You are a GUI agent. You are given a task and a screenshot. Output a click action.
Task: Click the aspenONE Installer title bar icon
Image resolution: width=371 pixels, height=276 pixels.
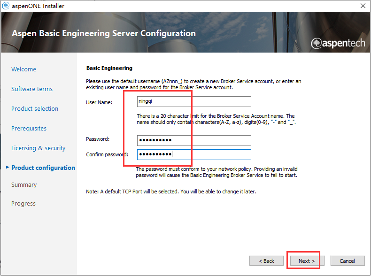[6, 6]
